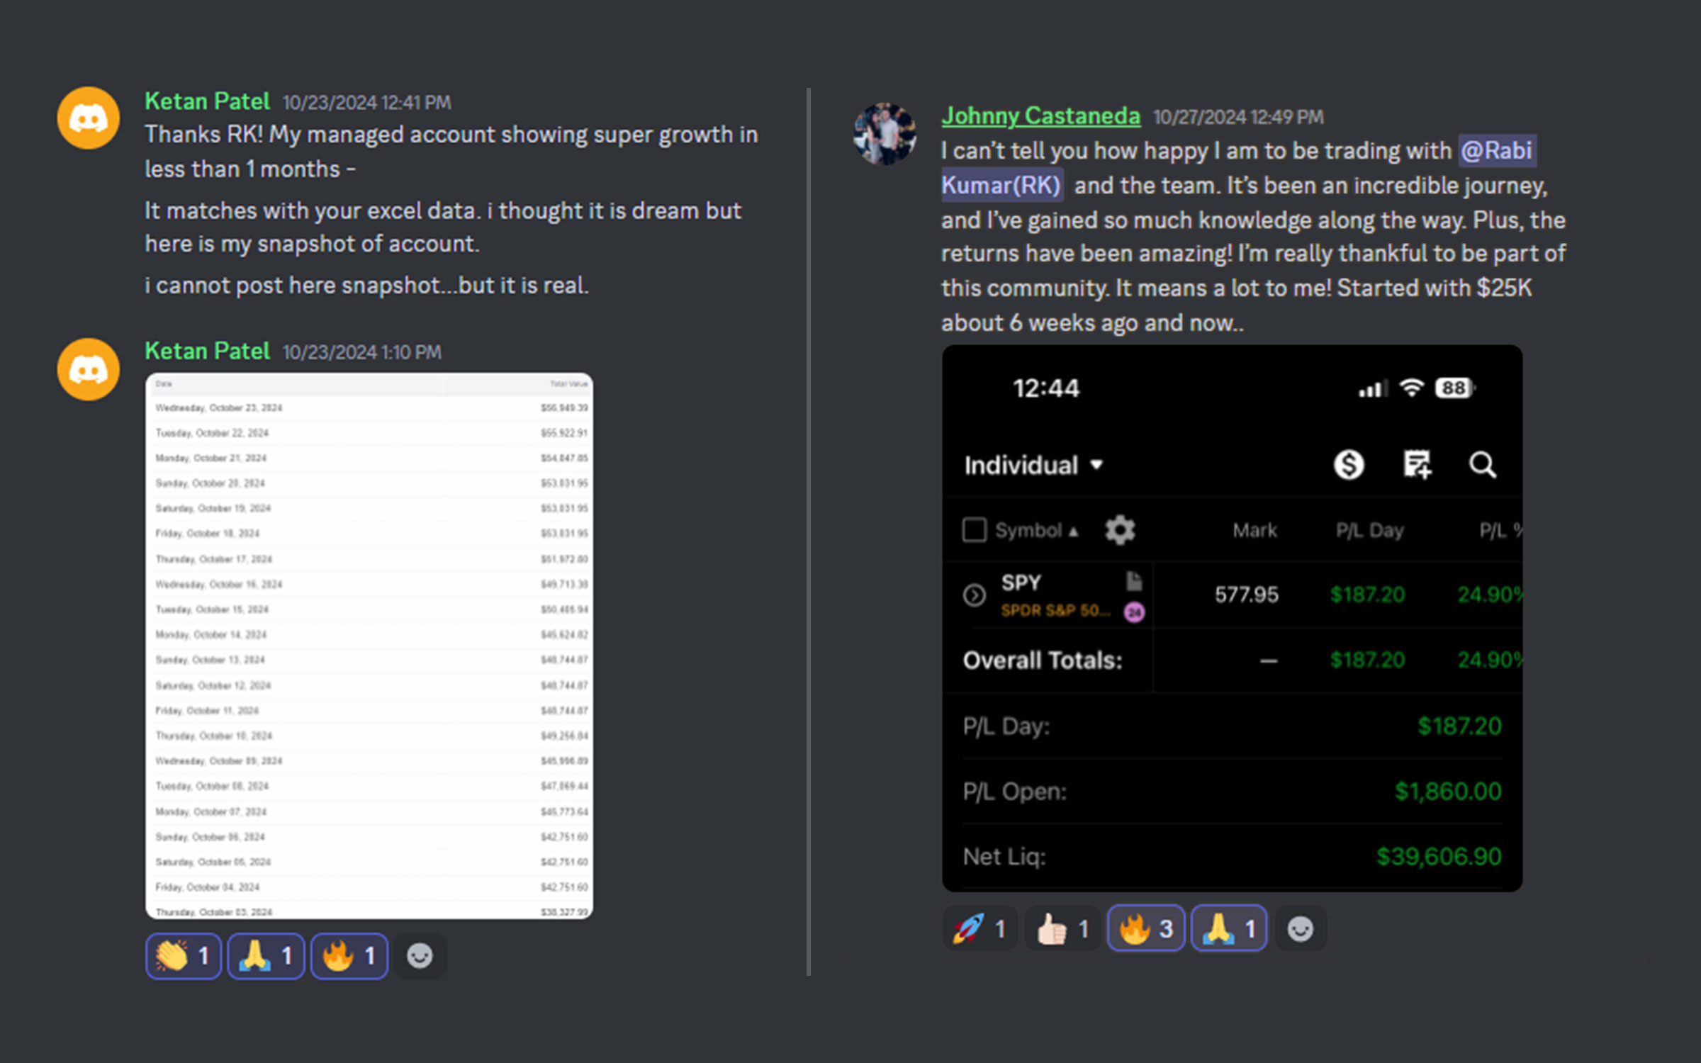Click the add-to-watchlist note icon

pos(1417,465)
